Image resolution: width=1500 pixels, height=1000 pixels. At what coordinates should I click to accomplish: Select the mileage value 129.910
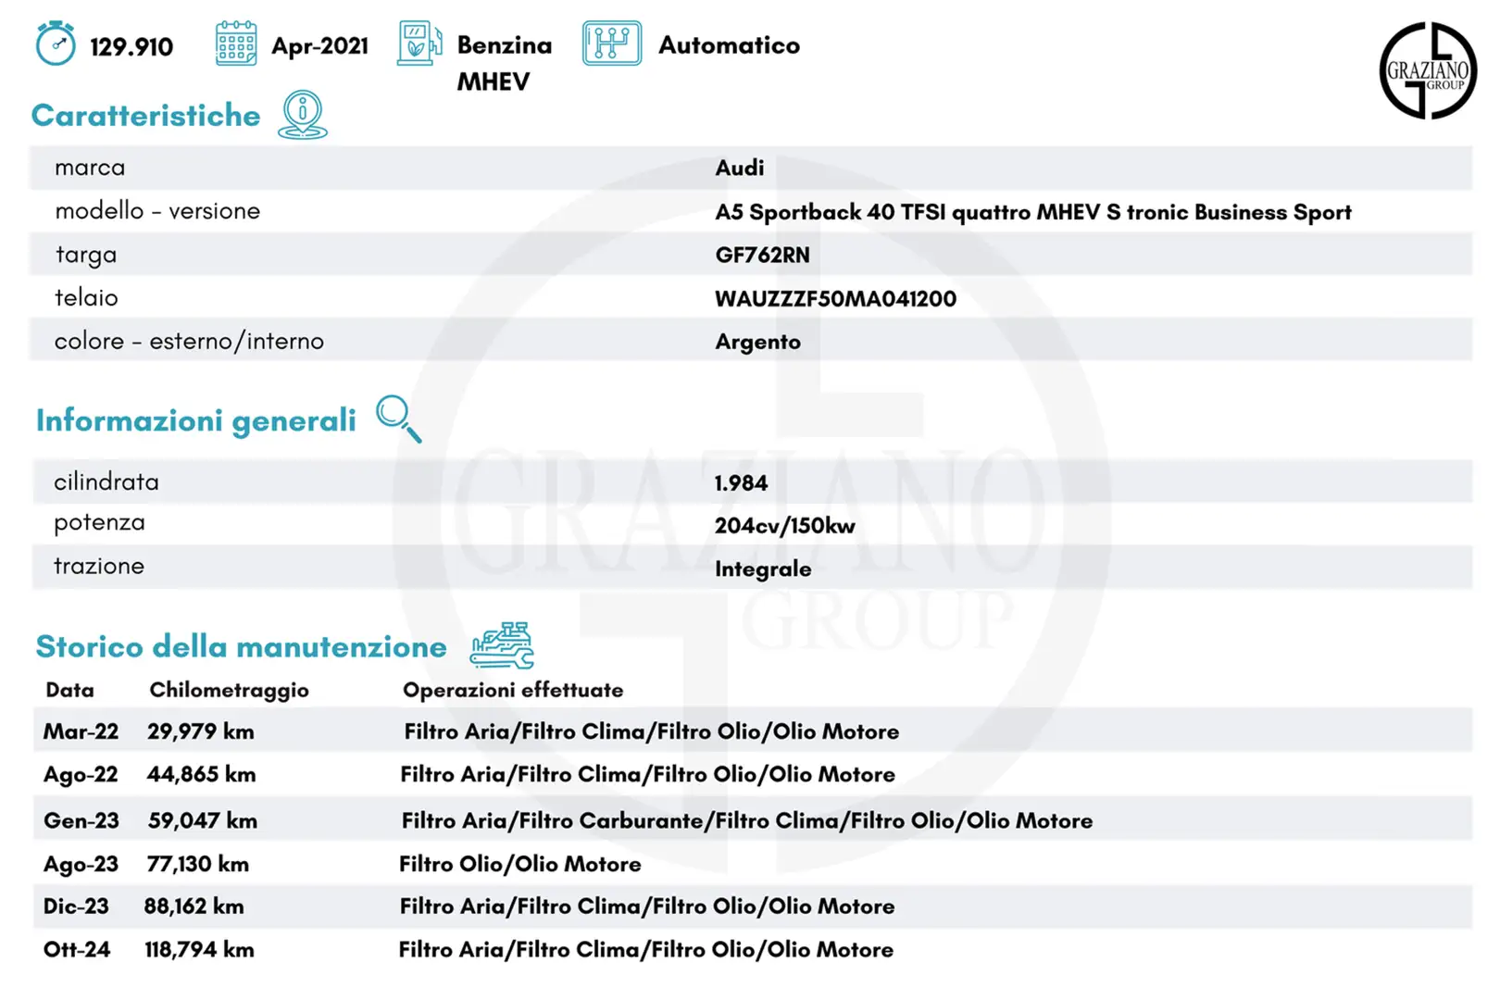(x=131, y=46)
